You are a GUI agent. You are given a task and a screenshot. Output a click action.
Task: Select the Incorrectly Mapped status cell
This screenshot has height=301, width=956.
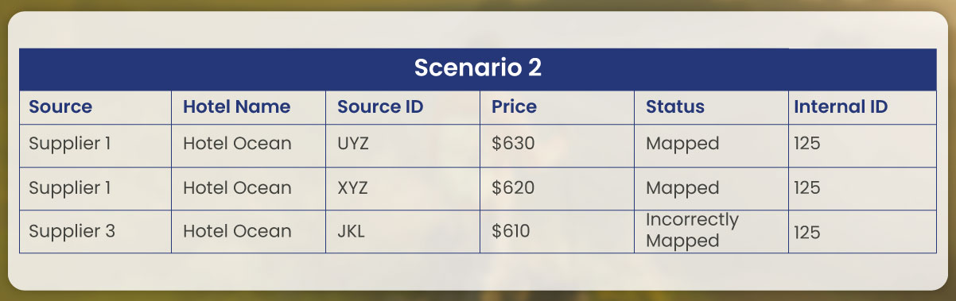coord(711,231)
